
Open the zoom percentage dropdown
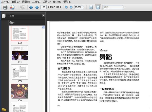84,8
